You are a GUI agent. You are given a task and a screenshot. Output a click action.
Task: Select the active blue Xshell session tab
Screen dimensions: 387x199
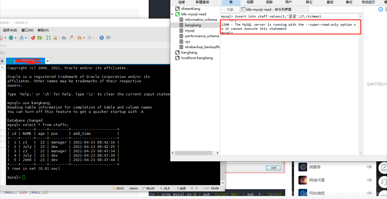tap(25, 61)
